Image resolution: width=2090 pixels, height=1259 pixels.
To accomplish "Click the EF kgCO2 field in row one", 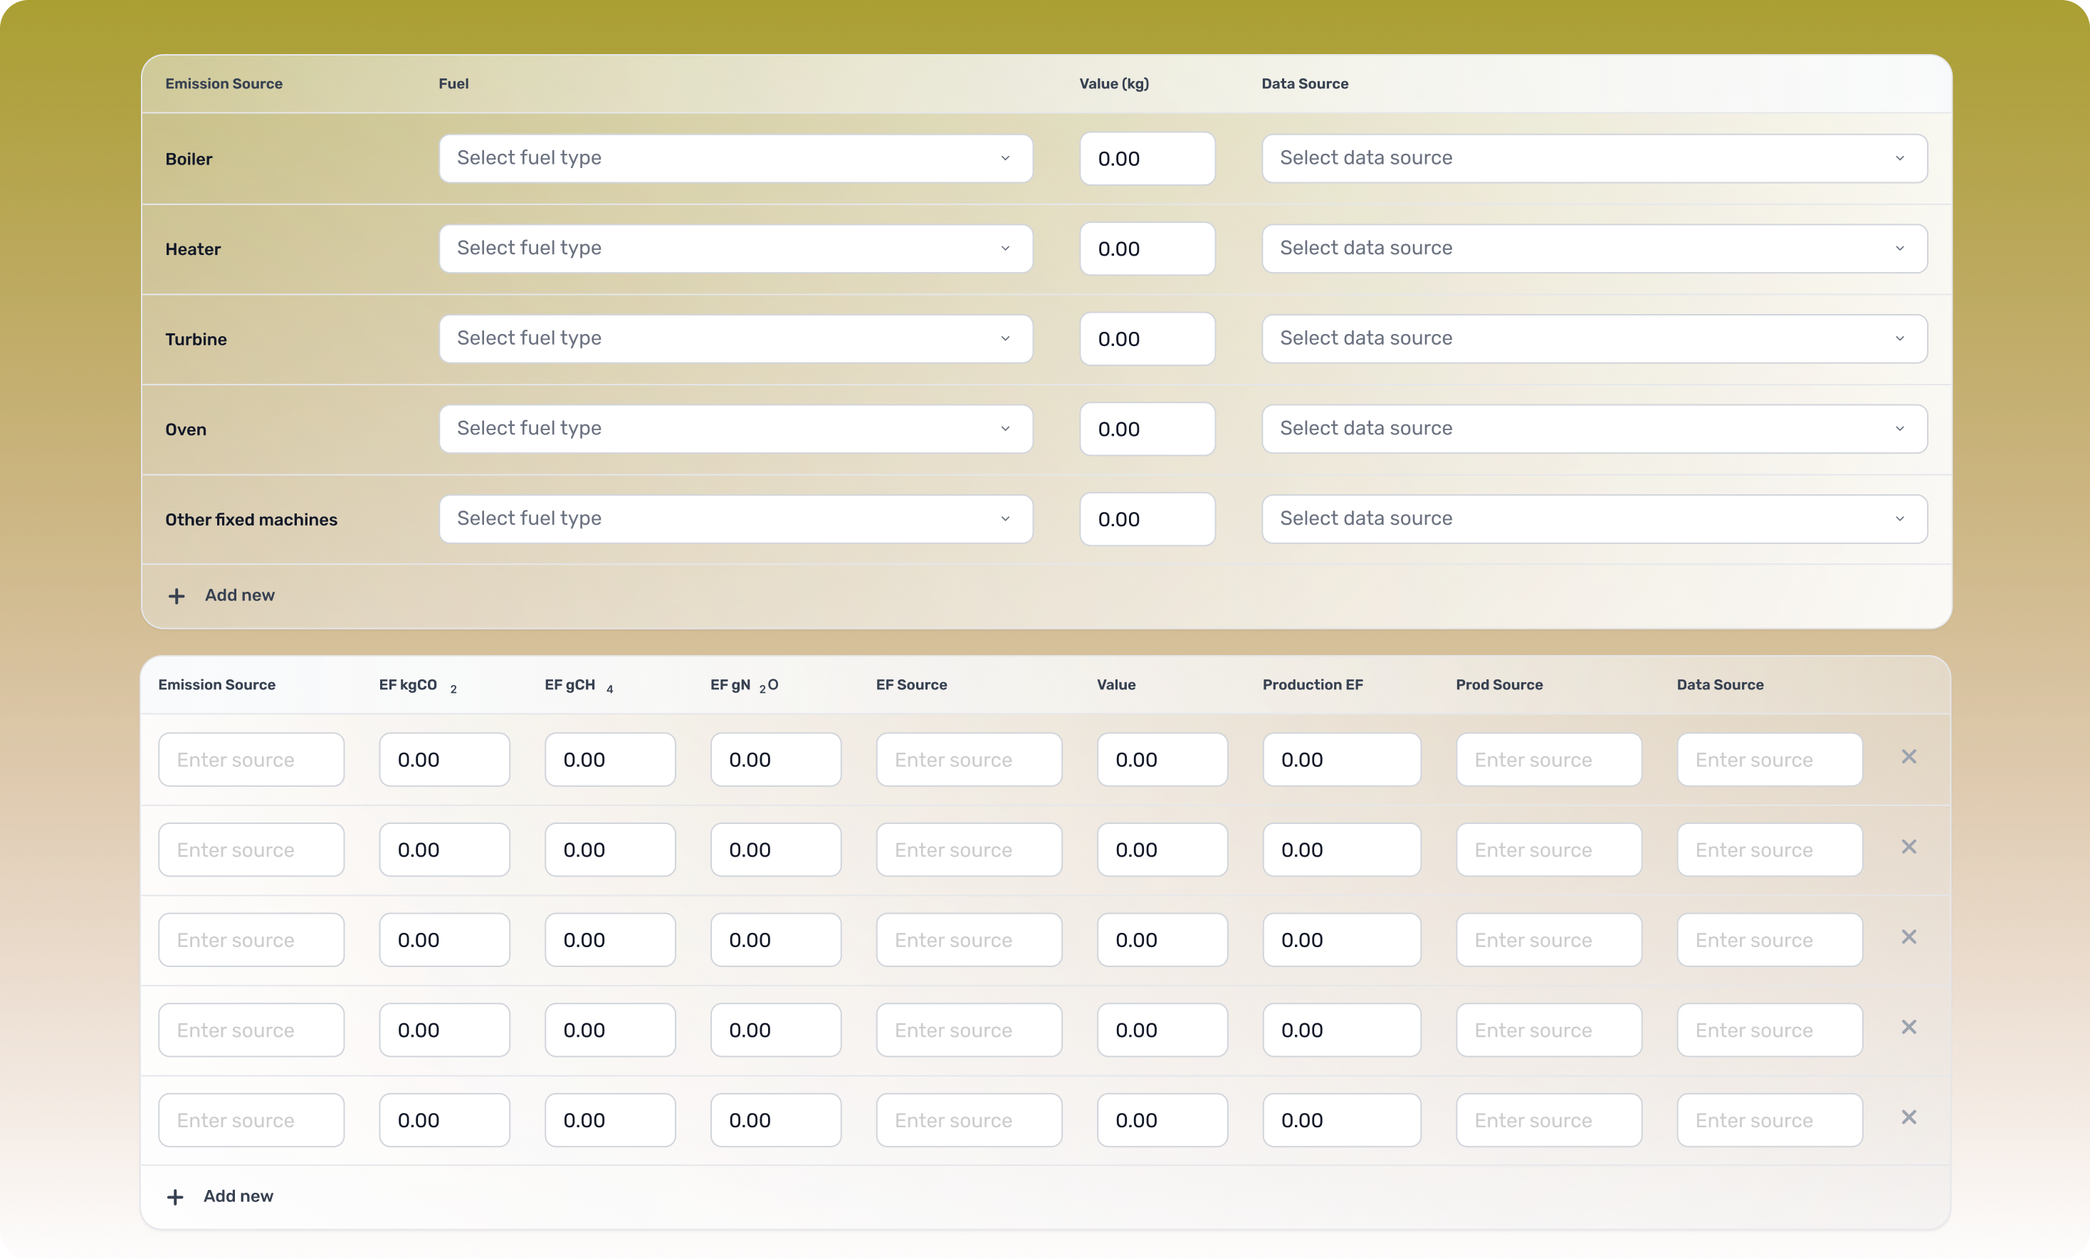I will (443, 759).
